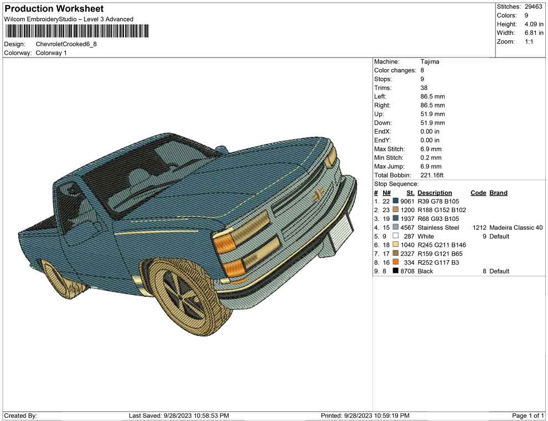Click the design name ChevroletCrooked6_8
Image resolution: width=548 pixels, height=421 pixels.
[66, 44]
